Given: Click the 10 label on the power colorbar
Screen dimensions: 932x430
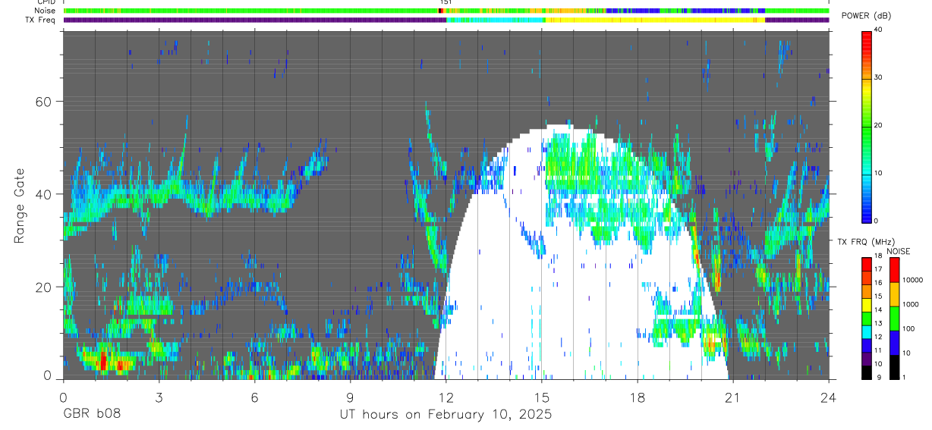Looking at the screenshot, I should pyautogui.click(x=879, y=173).
